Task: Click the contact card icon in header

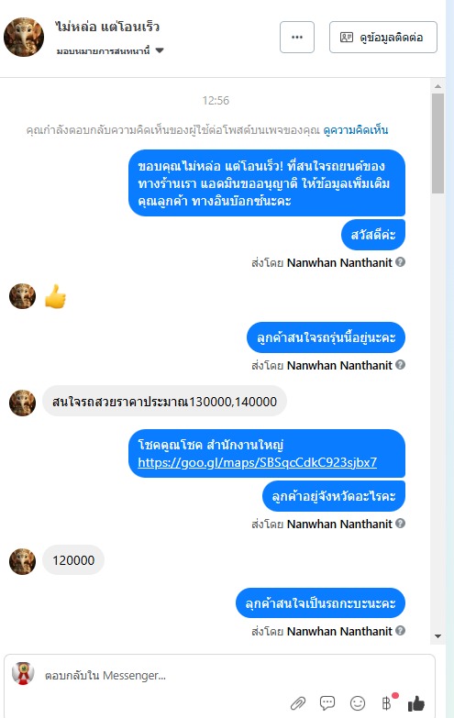Action: point(347,37)
